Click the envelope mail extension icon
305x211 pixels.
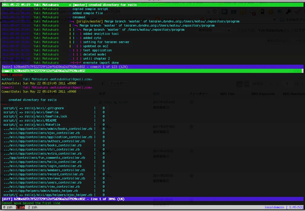[233, 12]
